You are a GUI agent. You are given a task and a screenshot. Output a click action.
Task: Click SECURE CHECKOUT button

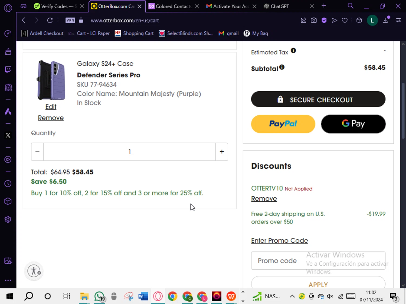(x=318, y=99)
